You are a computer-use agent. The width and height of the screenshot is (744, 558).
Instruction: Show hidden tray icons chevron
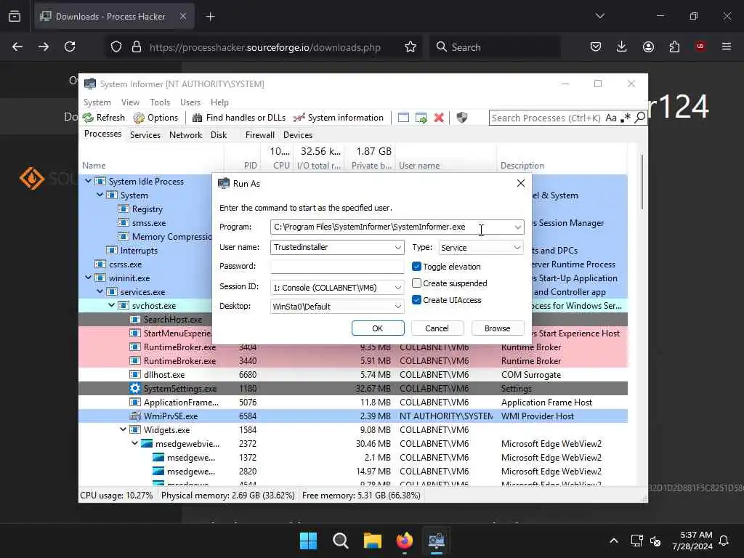click(x=613, y=541)
